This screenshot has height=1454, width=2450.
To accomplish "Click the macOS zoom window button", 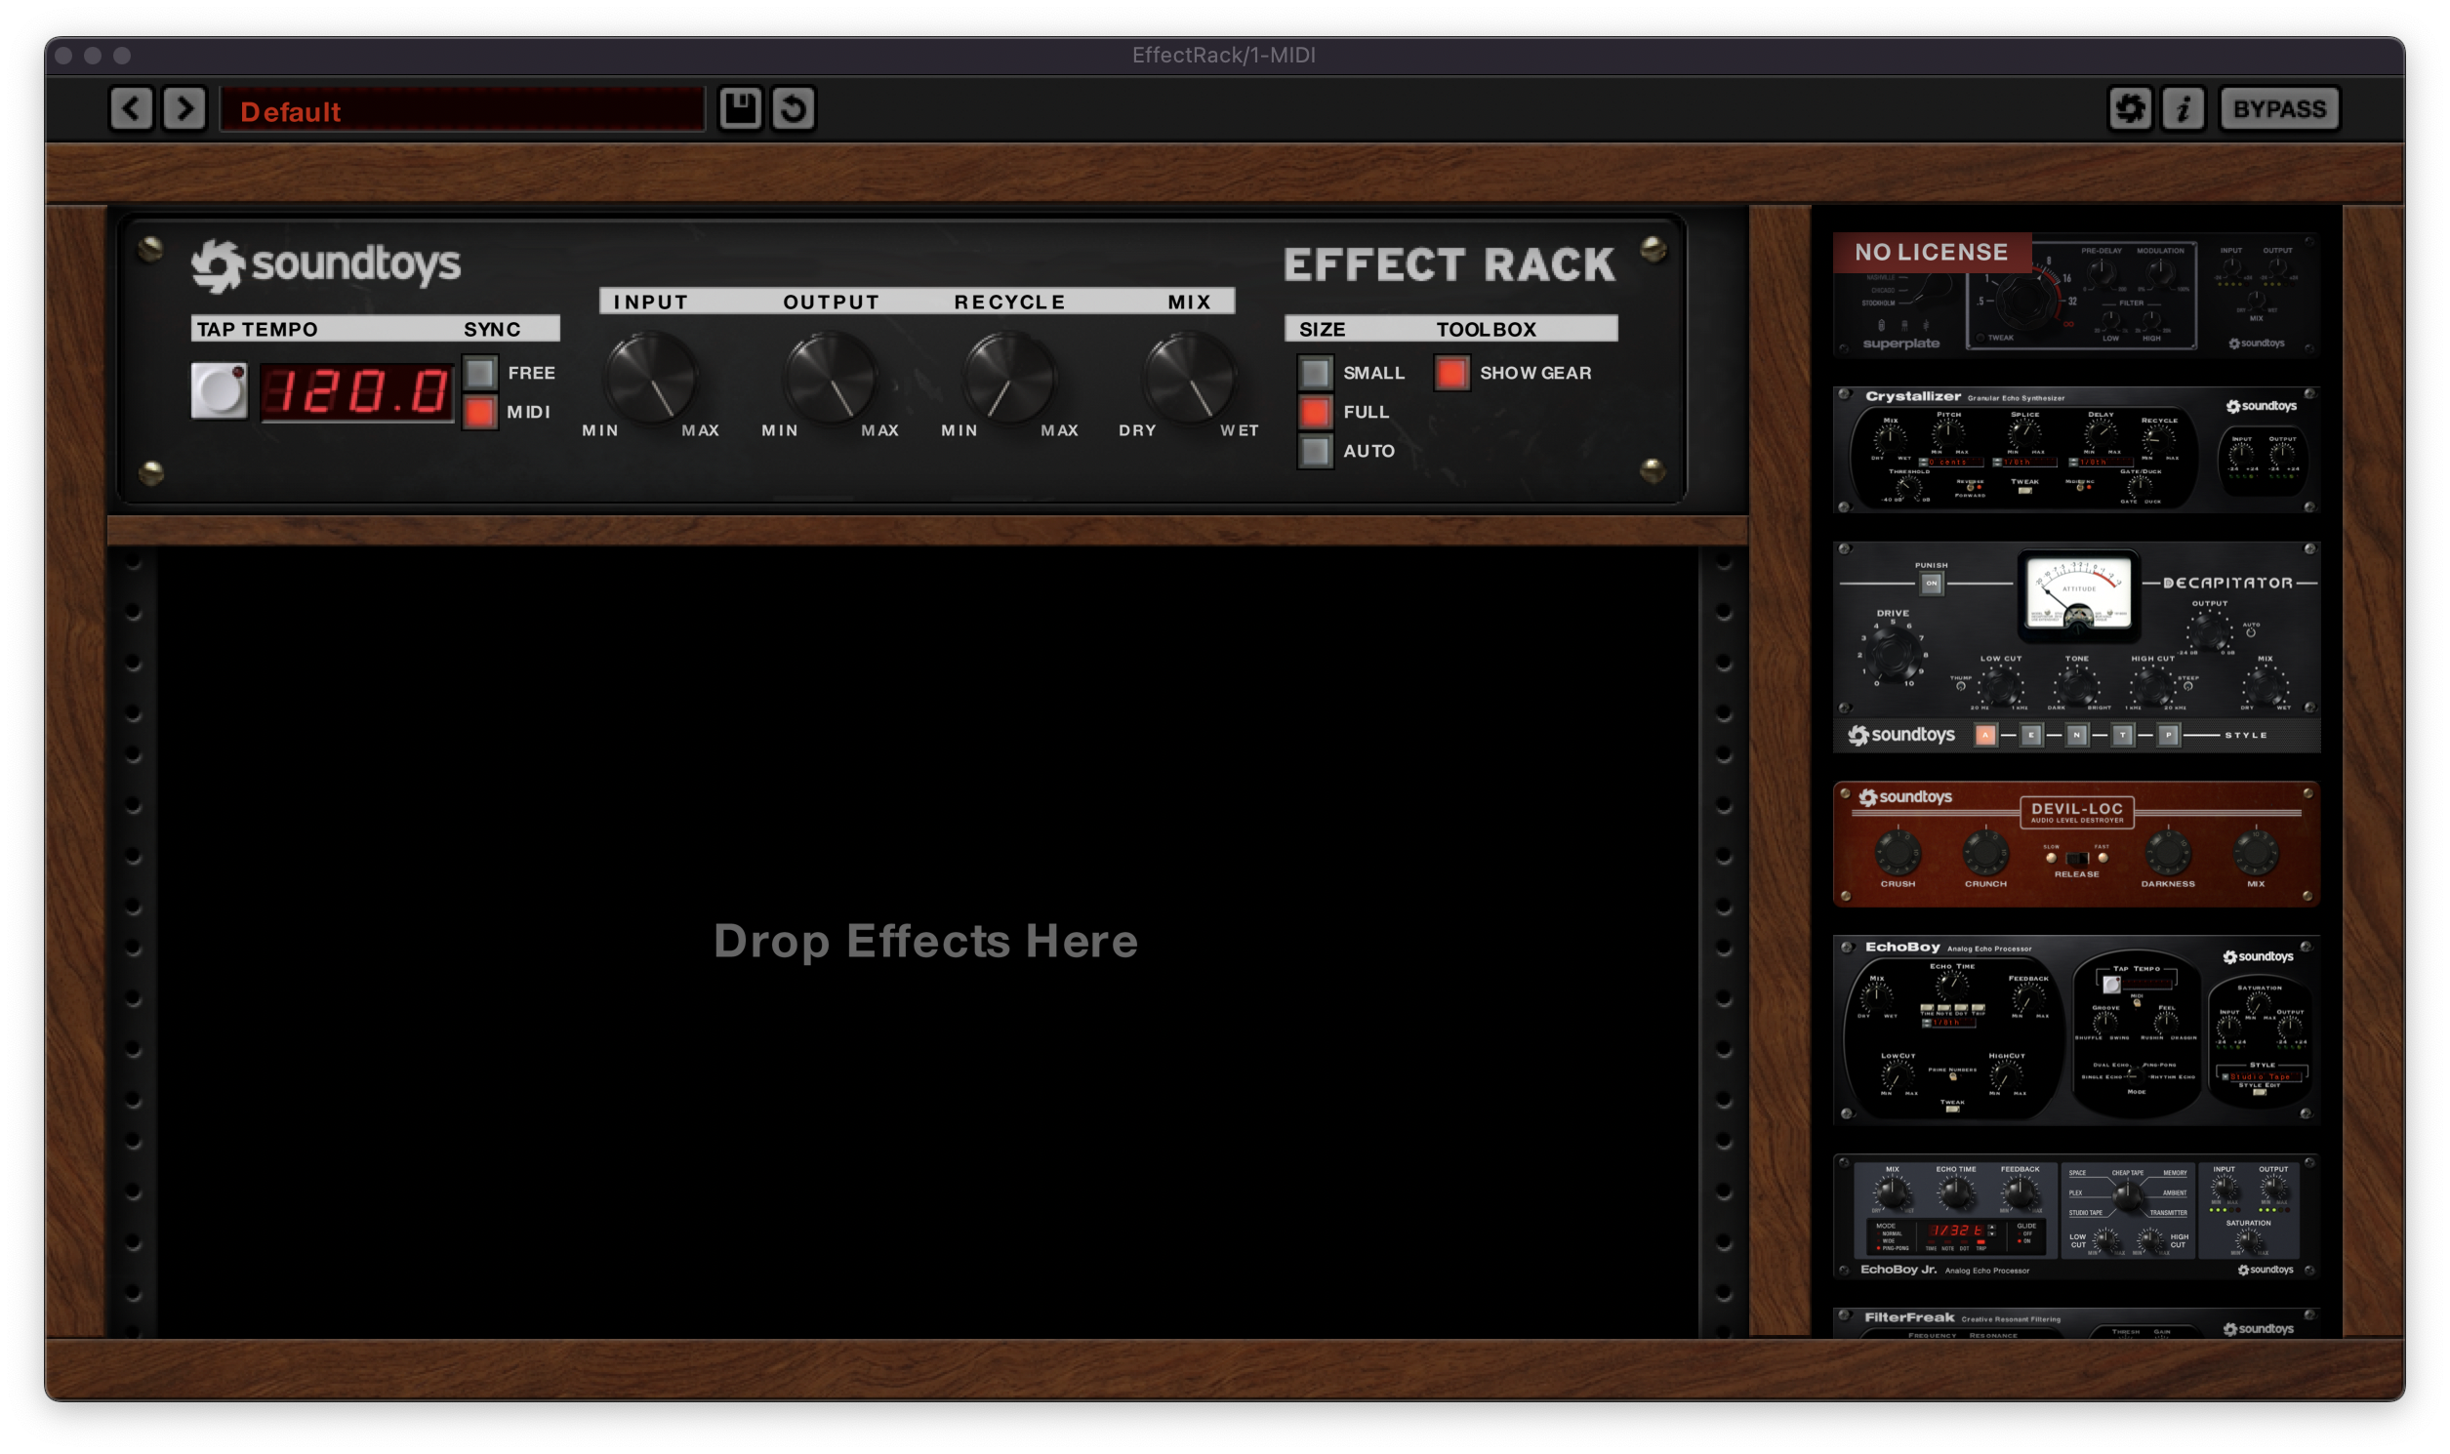I will tap(123, 56).
